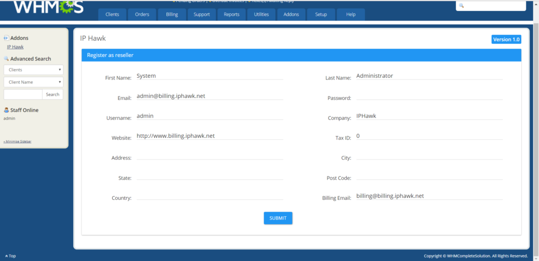
Task: Open the IP Hawk sidebar link
Action: 15,47
